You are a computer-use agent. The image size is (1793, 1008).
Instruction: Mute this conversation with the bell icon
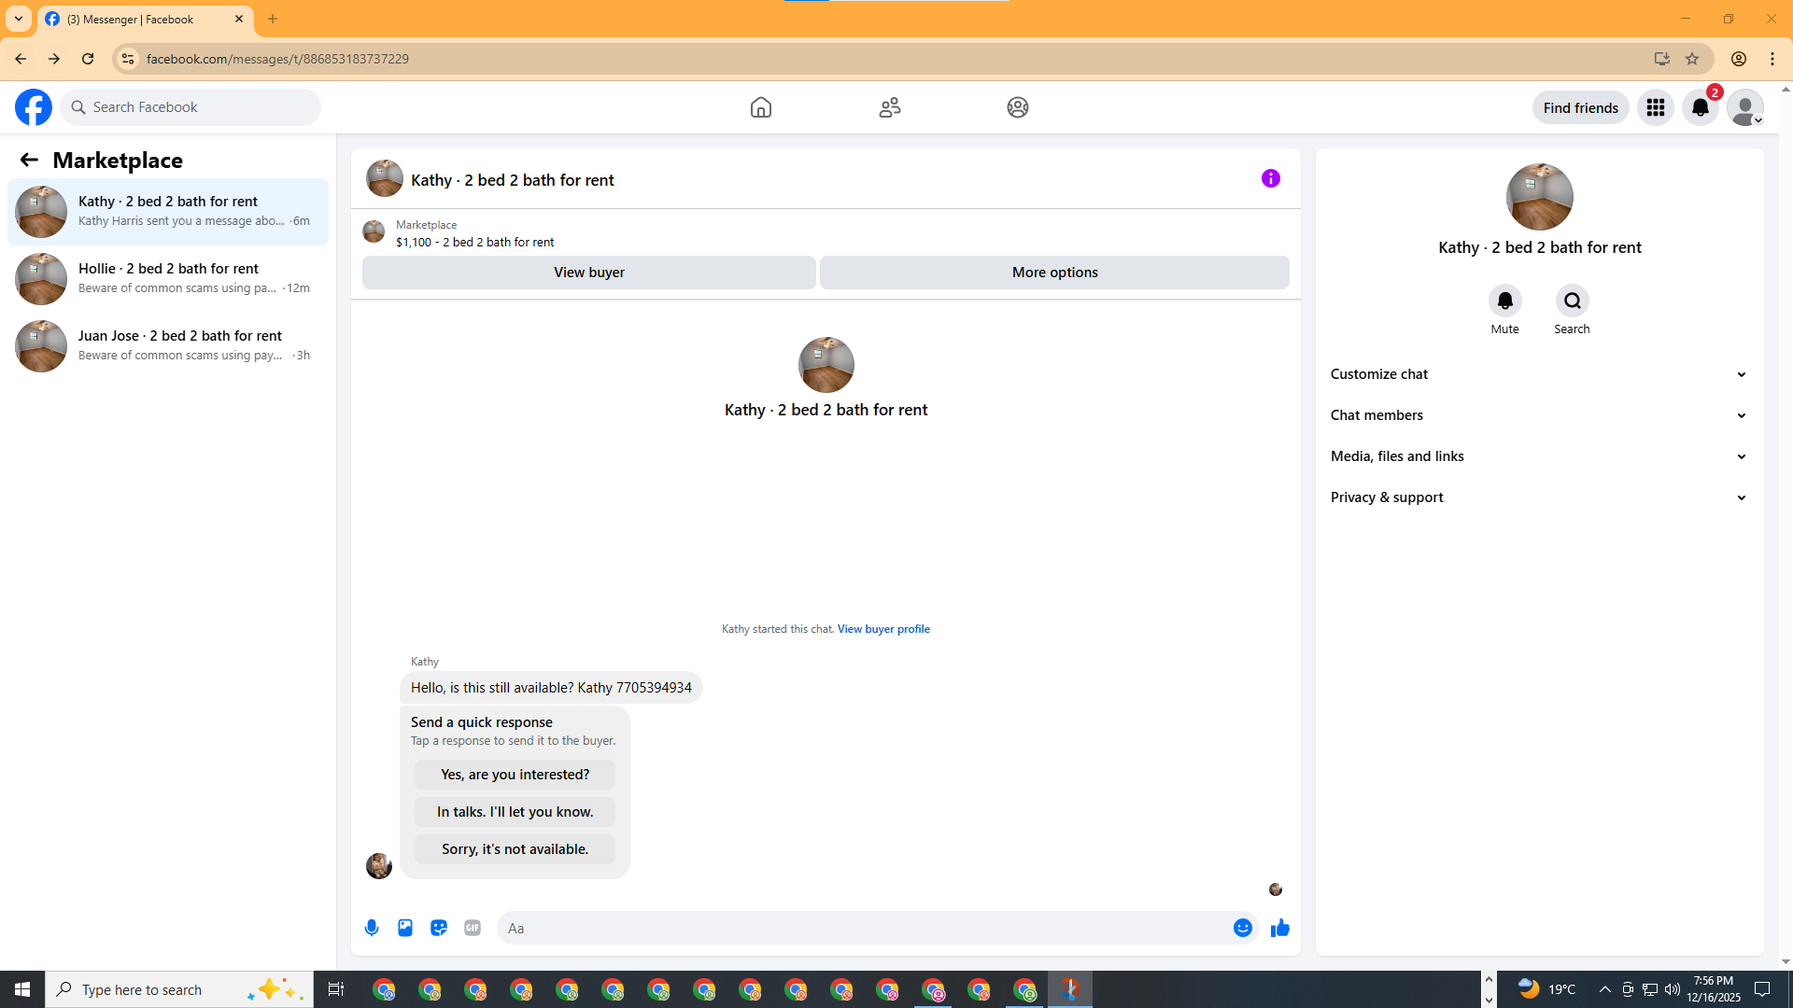[x=1505, y=301]
